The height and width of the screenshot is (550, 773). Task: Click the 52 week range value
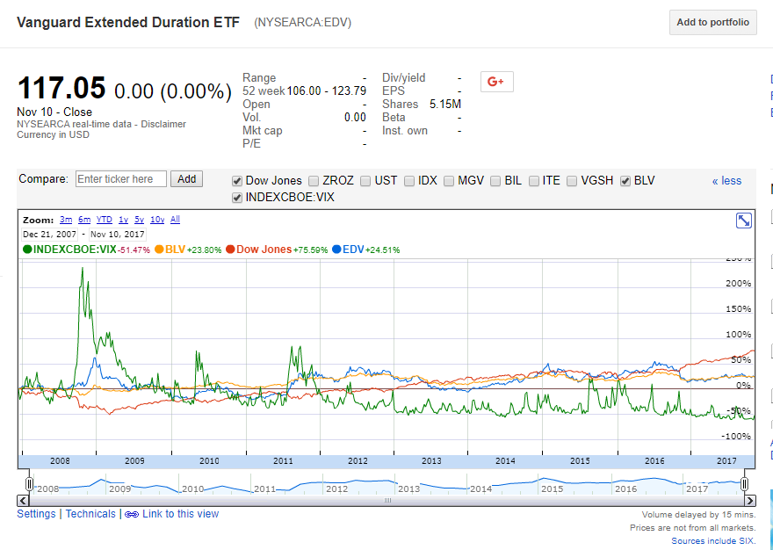327,91
